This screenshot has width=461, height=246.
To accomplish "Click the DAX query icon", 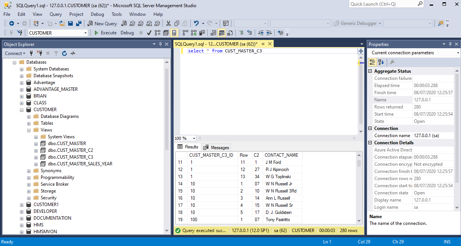I will point(157,23).
